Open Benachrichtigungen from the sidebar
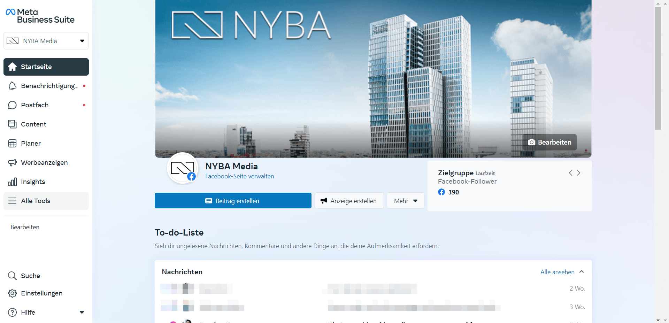 click(46, 86)
